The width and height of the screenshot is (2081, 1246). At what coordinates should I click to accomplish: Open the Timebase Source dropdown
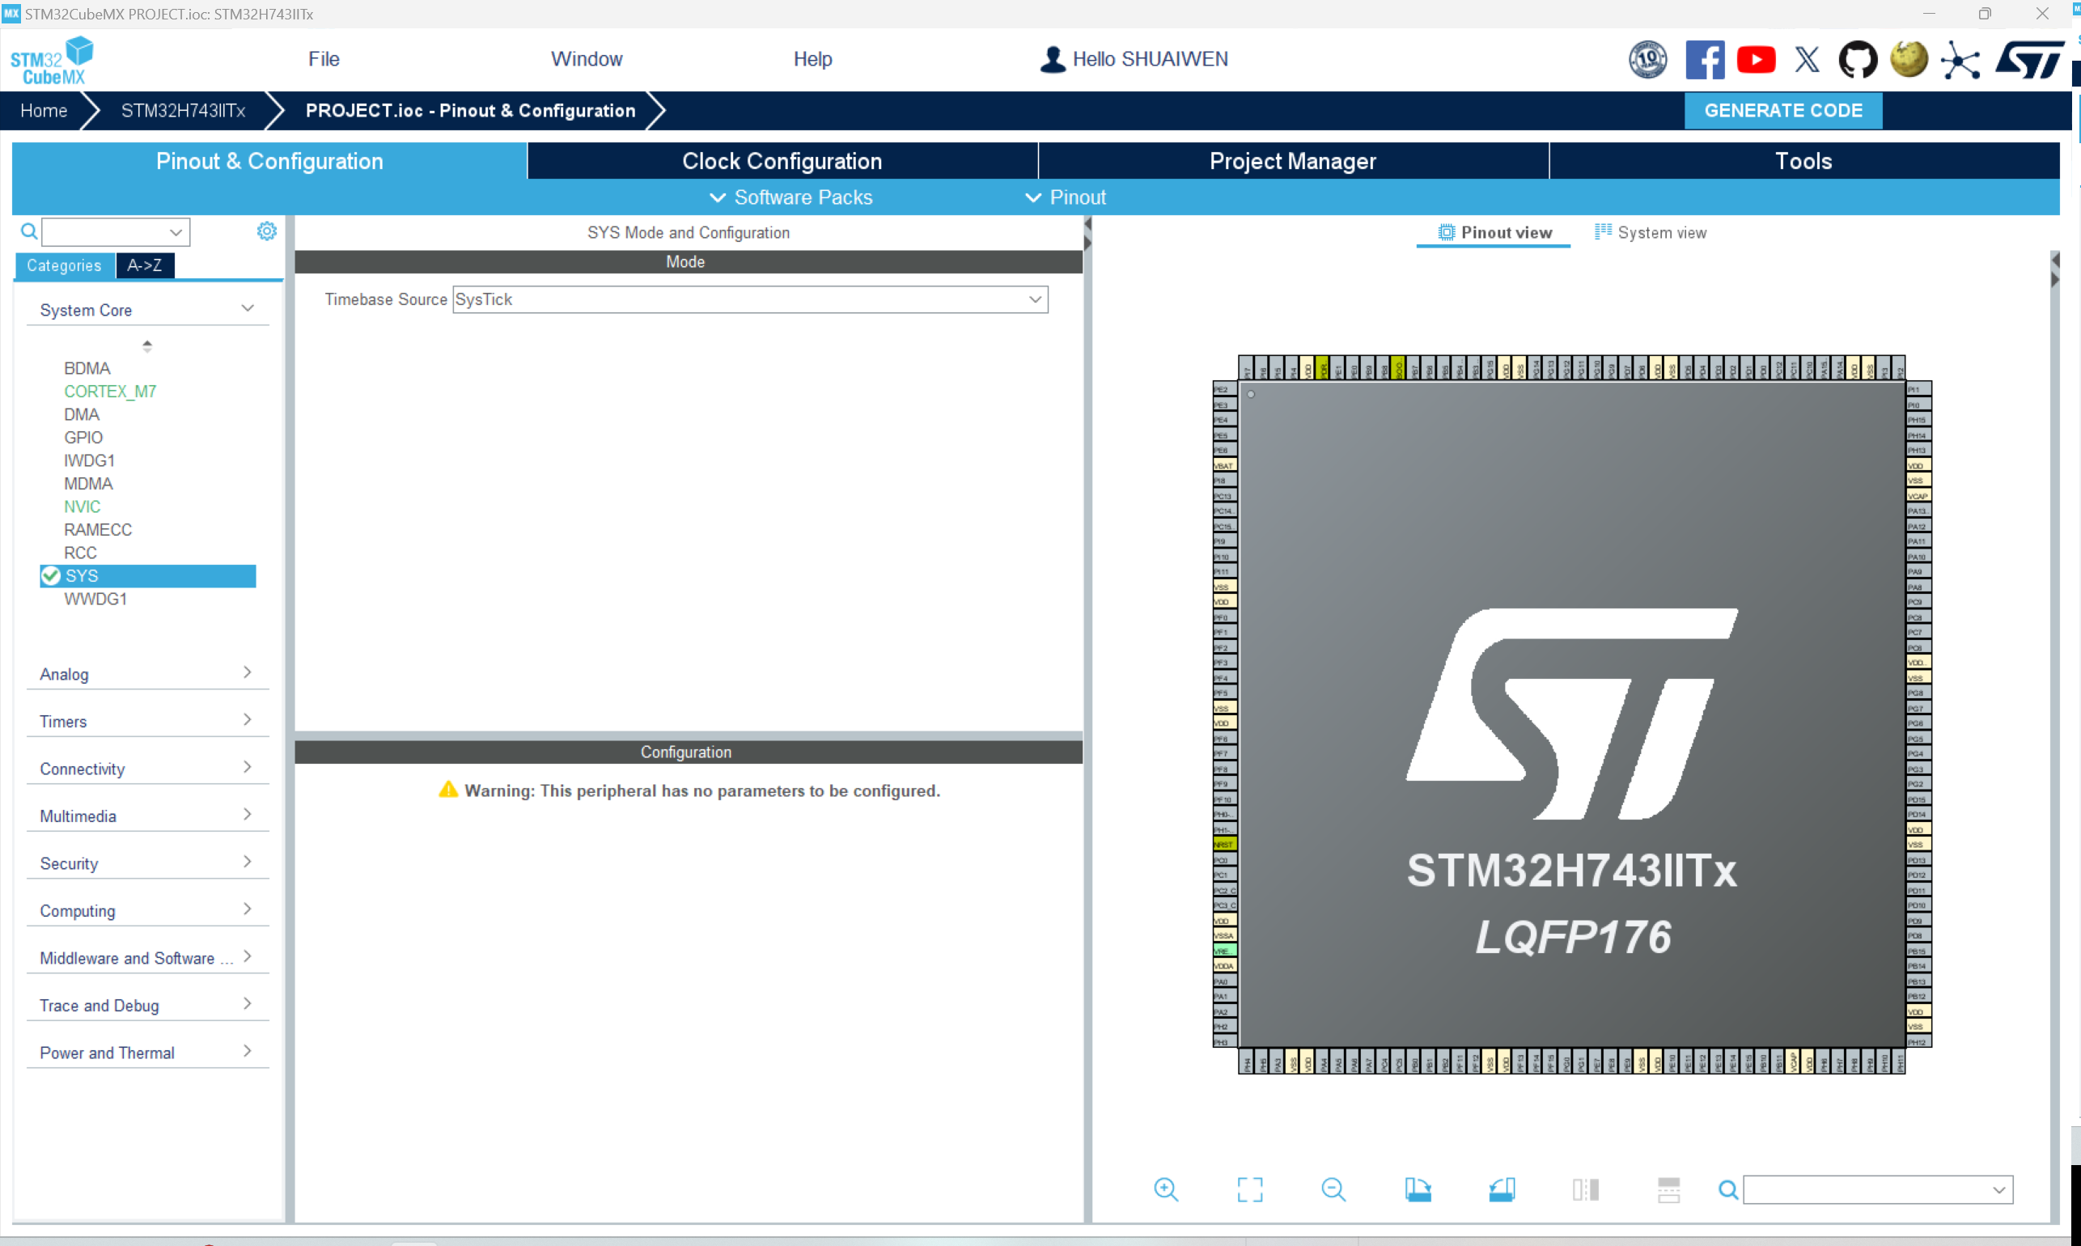pos(750,299)
